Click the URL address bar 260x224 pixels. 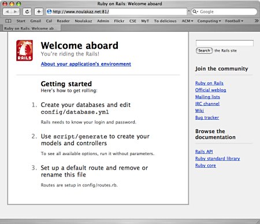(117, 12)
